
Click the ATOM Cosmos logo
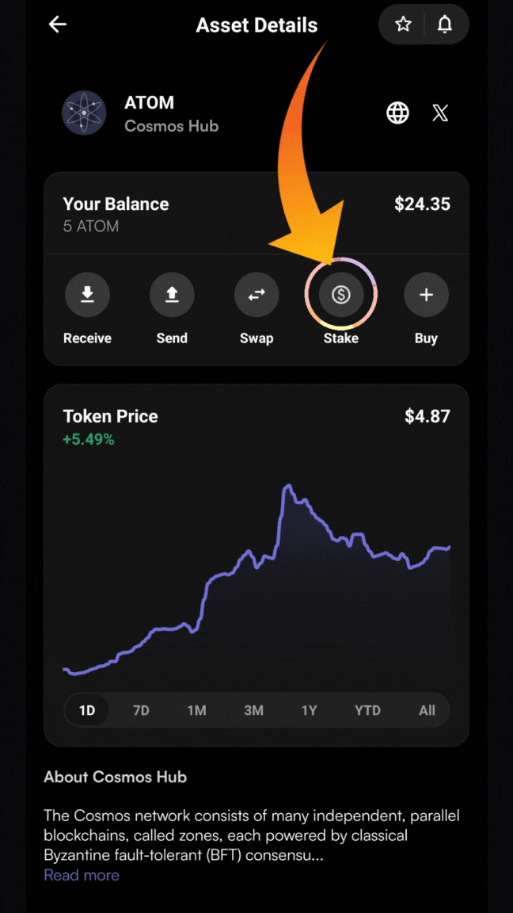(84, 113)
